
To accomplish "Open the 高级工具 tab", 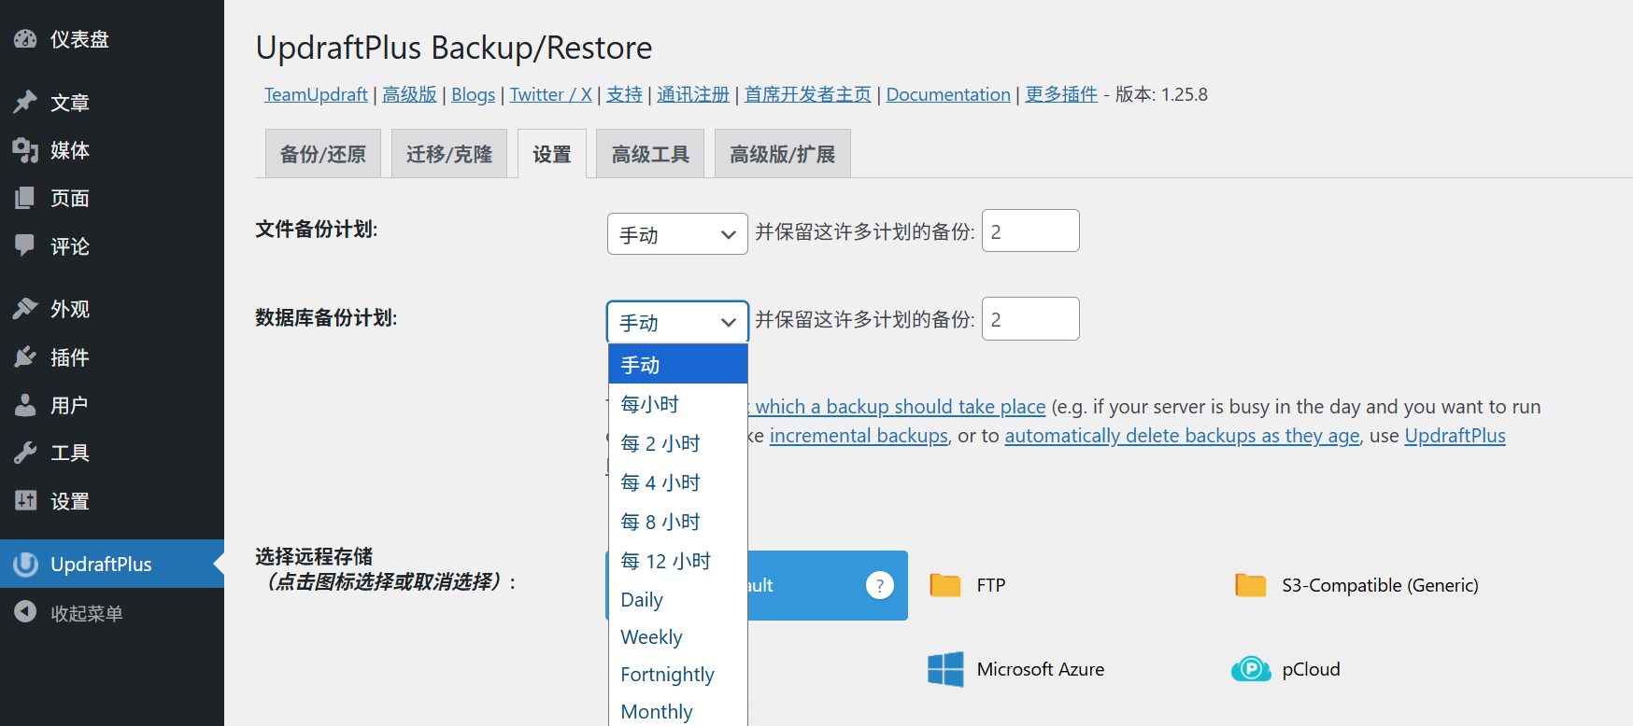I will click(x=650, y=154).
